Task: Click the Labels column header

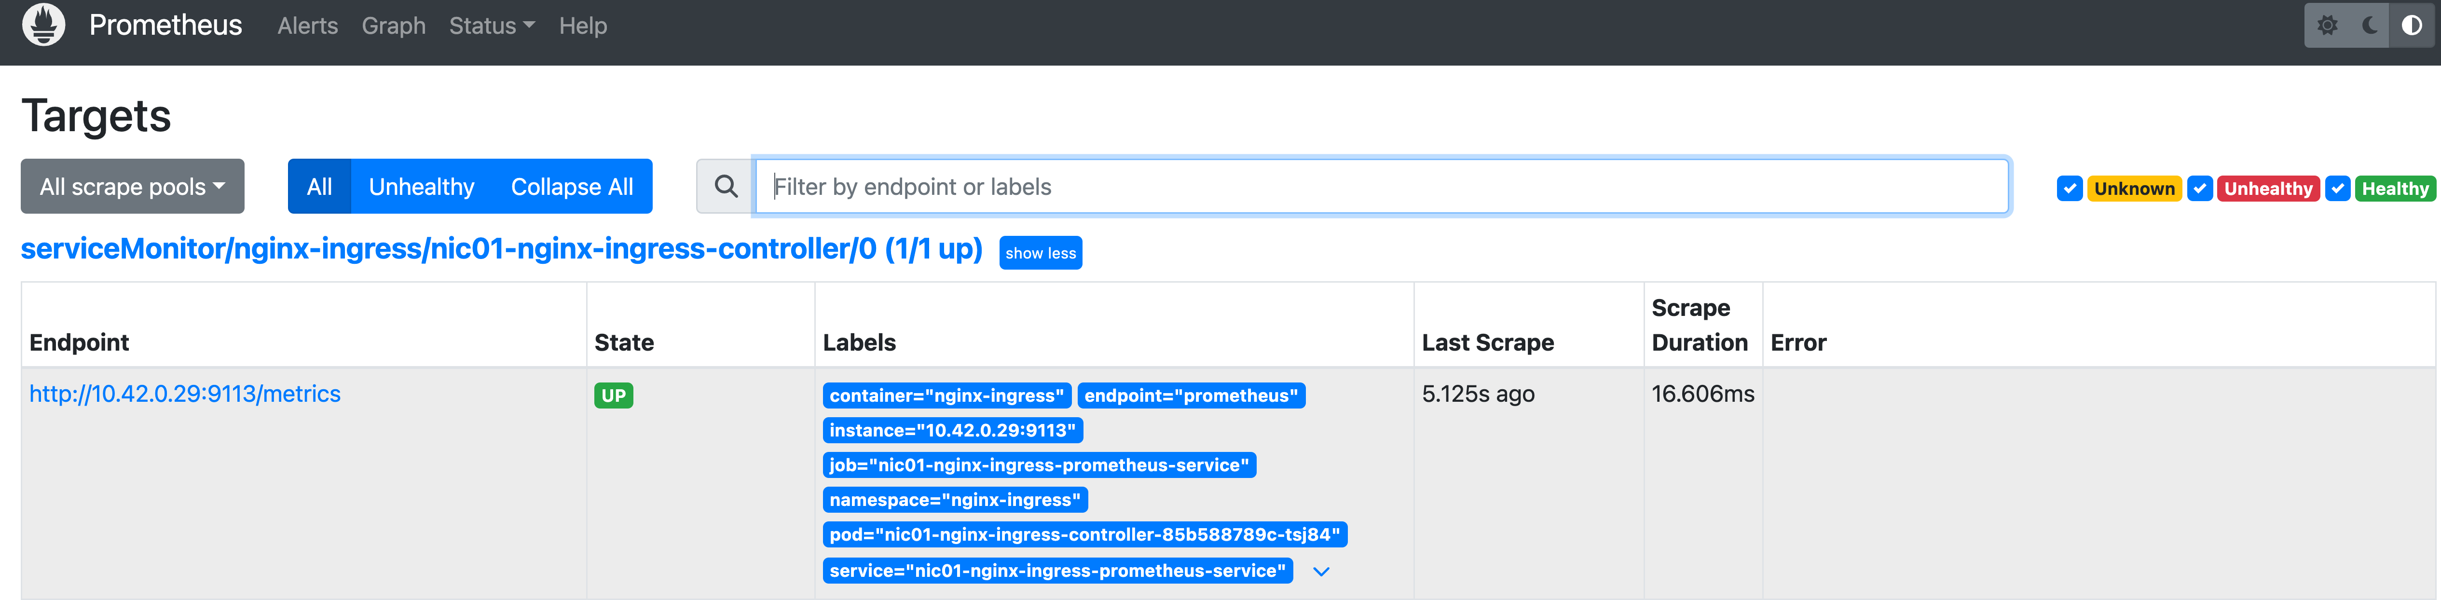Action: [860, 342]
